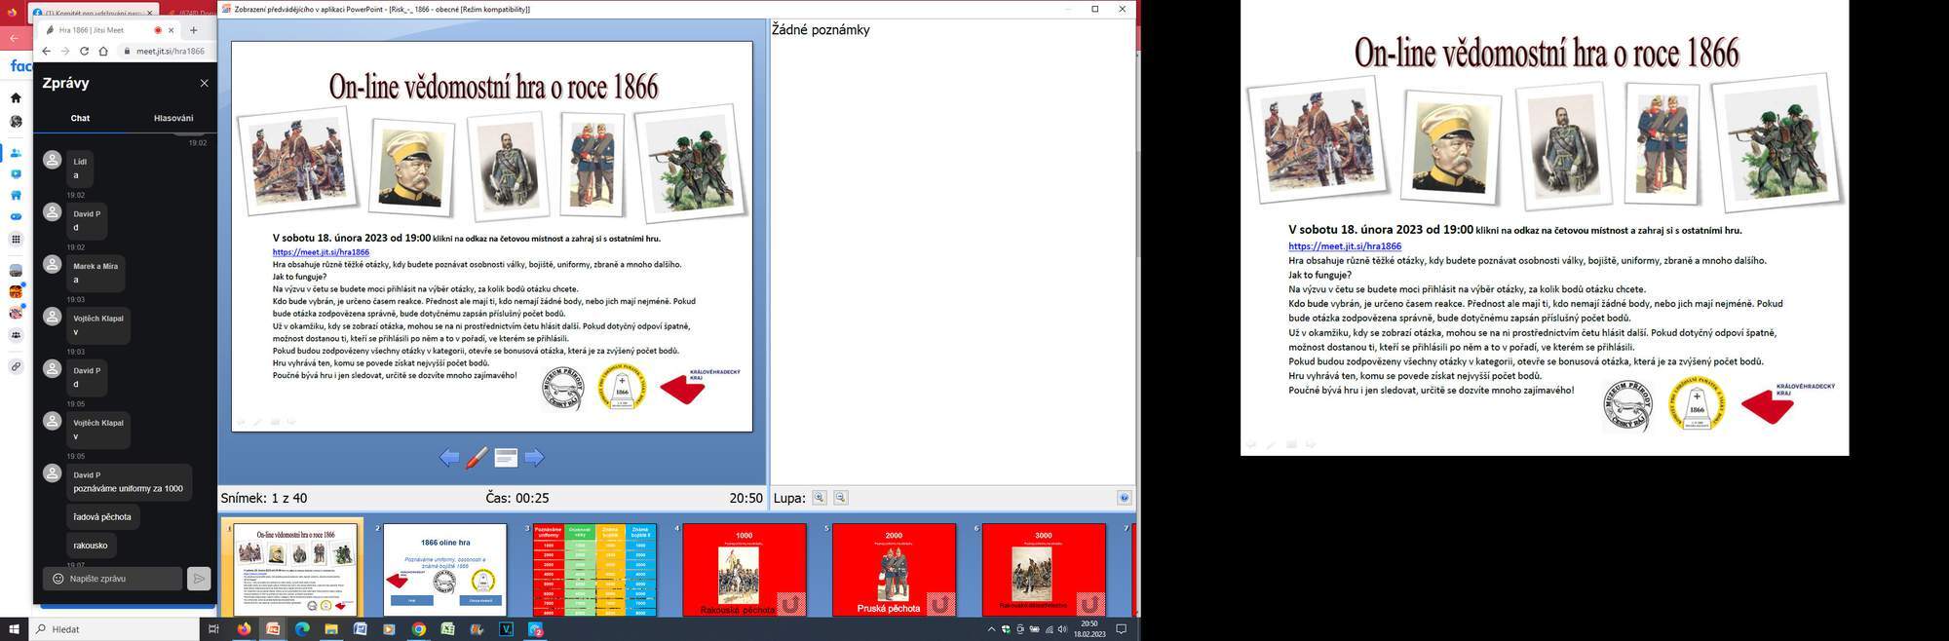Open presenter view help icon
The width and height of the screenshot is (1949, 641).
(x=1124, y=498)
